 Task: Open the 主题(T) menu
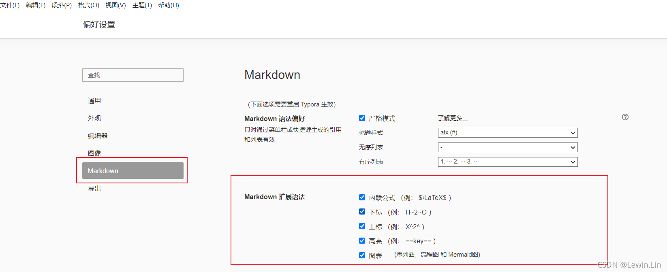[x=142, y=5]
